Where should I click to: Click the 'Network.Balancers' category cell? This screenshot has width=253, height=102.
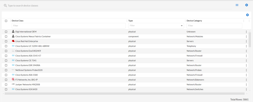tap(195, 80)
